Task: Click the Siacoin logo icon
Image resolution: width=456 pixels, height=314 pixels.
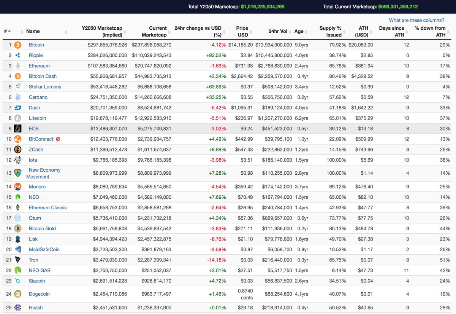Action: coord(18,281)
